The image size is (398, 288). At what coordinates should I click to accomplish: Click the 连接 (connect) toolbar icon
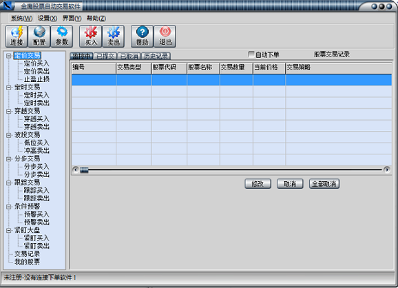[x=17, y=37]
